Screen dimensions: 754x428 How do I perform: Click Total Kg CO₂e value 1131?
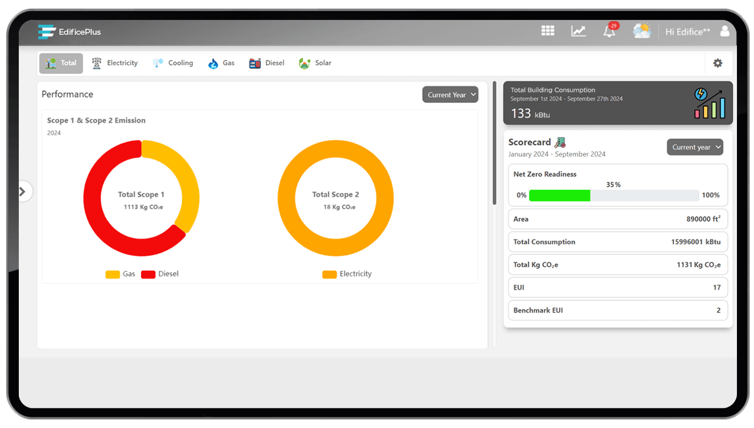point(699,265)
